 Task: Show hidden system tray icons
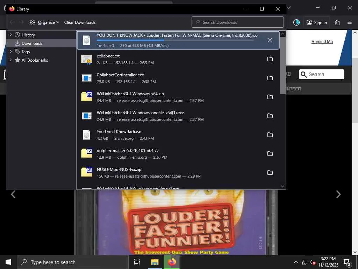[296, 262]
